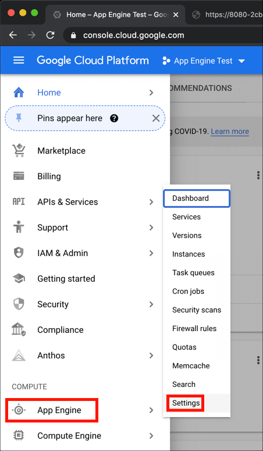The height and width of the screenshot is (451, 263).
Task: Click the lock icon in address bar
Action: click(73, 35)
